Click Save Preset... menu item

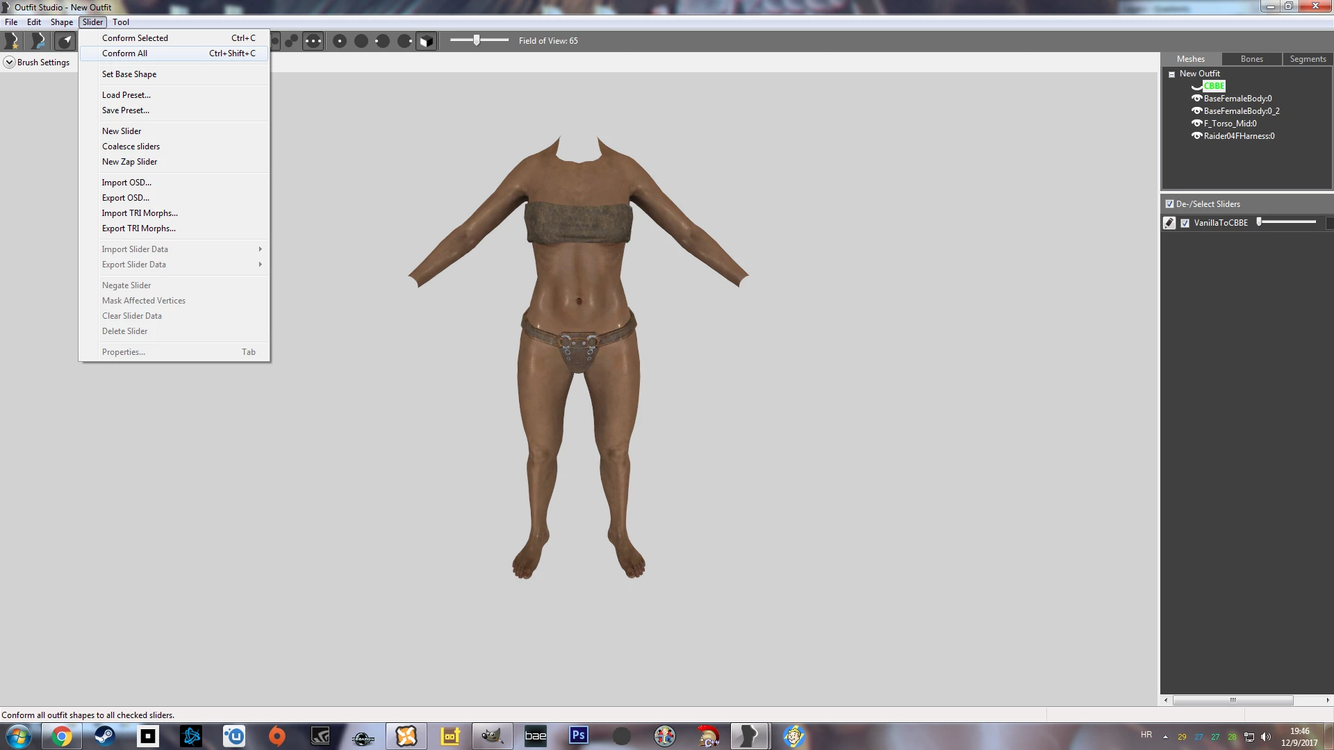(174, 110)
